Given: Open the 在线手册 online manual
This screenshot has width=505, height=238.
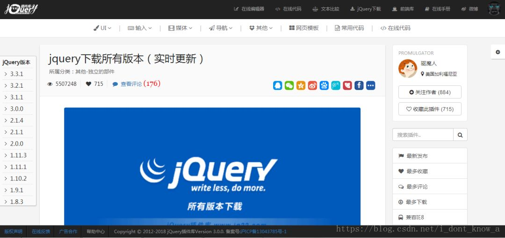Looking at the screenshot, I should [x=437, y=9].
